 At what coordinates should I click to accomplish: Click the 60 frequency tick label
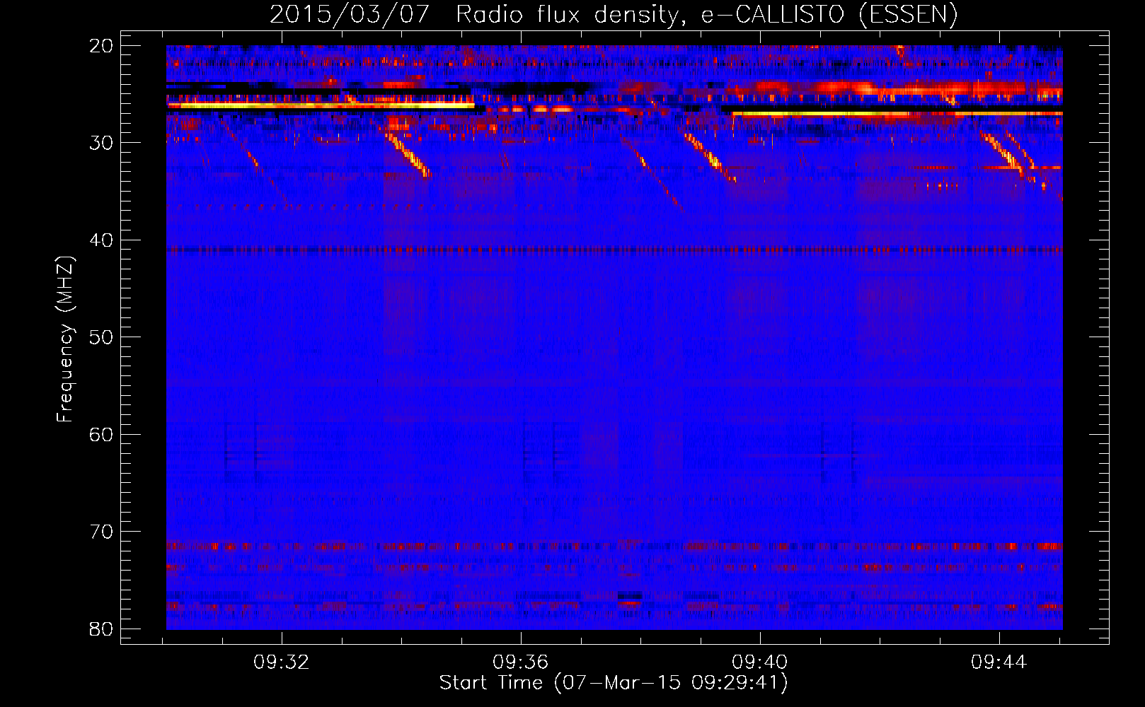point(101,434)
